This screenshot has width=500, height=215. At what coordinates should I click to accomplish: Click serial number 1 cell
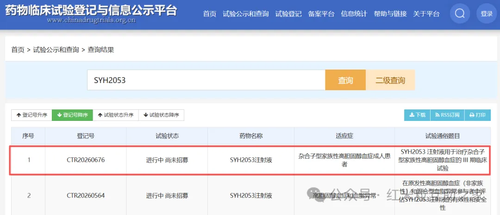pos(28,160)
